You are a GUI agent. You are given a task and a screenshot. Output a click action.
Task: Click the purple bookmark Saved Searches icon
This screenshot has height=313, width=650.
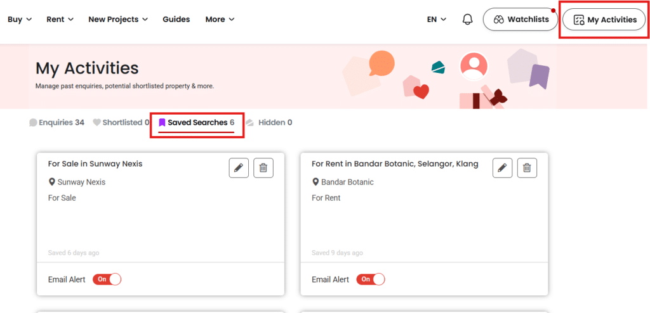[x=162, y=122]
